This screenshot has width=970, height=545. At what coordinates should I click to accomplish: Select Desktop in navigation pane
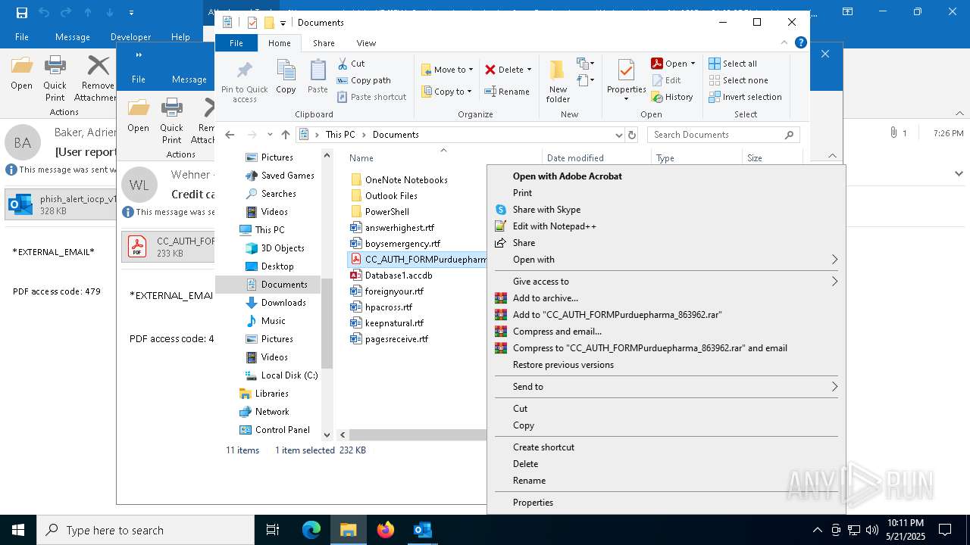tap(269, 266)
